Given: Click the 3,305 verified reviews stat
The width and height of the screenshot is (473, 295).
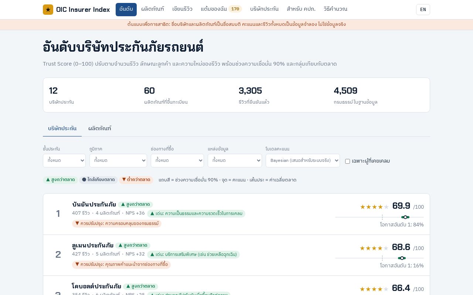Looking at the screenshot, I should point(254,95).
